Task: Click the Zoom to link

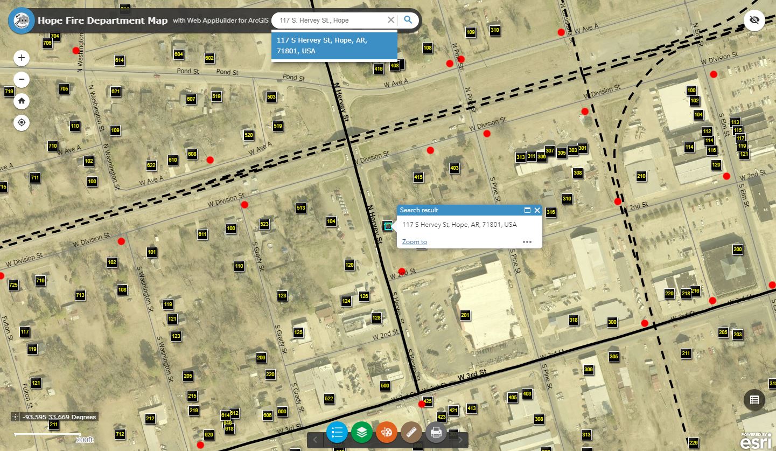Action: 414,241
